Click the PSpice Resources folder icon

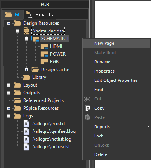tap(17, 108)
